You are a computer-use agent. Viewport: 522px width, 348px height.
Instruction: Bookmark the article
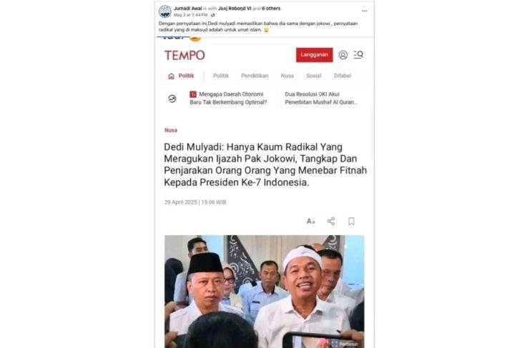[351, 222]
